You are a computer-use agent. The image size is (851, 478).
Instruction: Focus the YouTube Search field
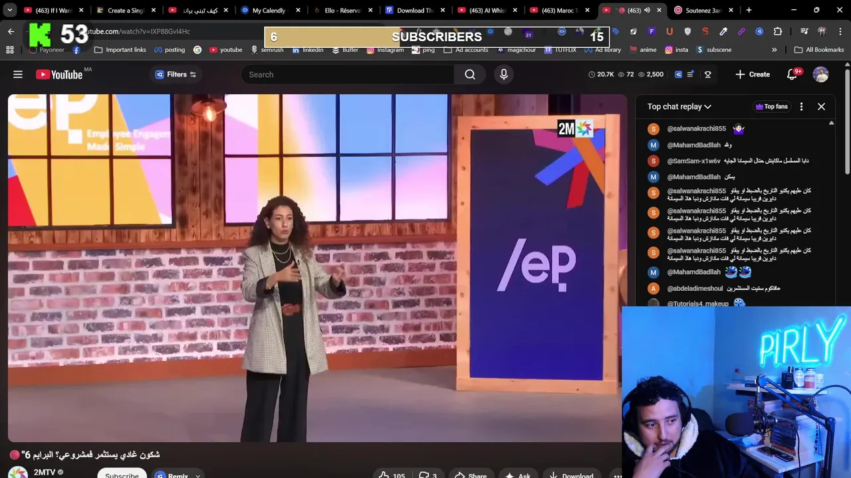pos(348,74)
